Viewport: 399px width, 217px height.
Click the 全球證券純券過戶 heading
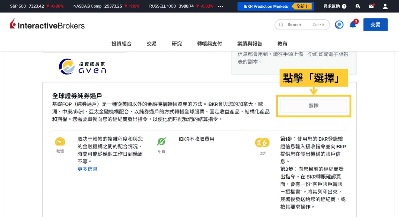(x=77, y=96)
